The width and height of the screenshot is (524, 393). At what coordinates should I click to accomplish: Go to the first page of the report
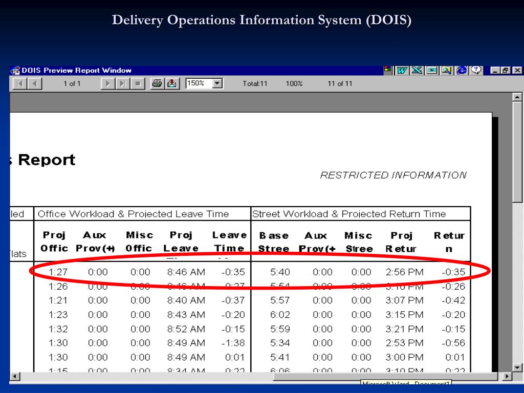[20, 83]
